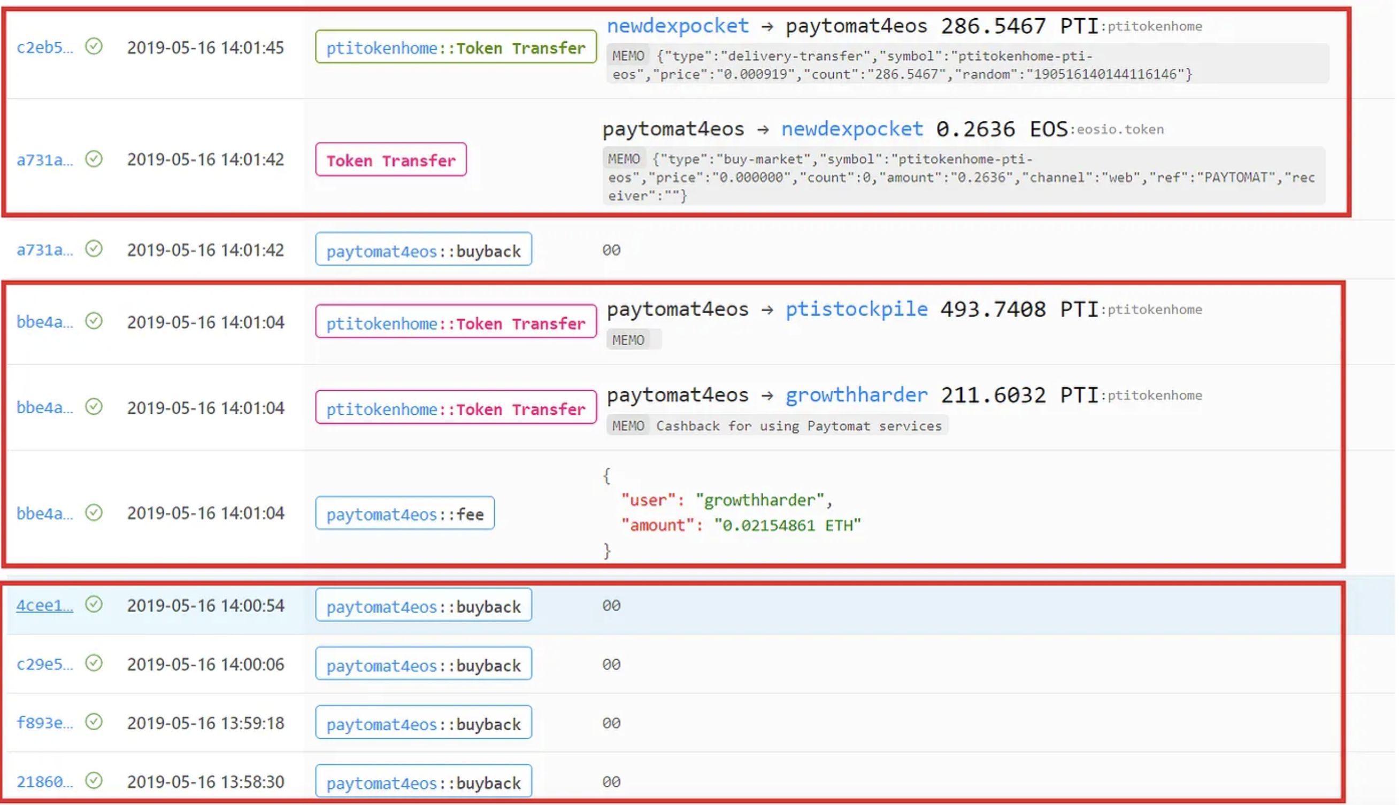
Task: Click the amount 286.5467 PTI
Action: coord(1020,26)
